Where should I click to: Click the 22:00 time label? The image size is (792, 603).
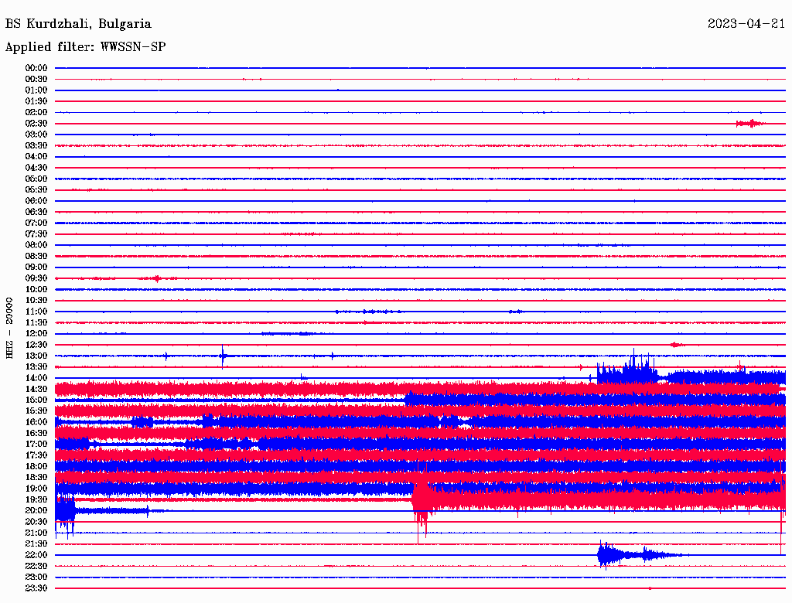pyautogui.click(x=36, y=555)
